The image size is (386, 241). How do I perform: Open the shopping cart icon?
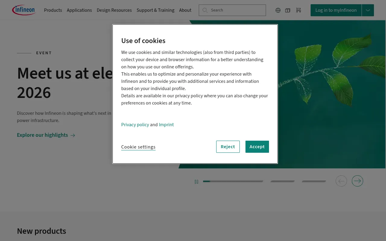[299, 10]
